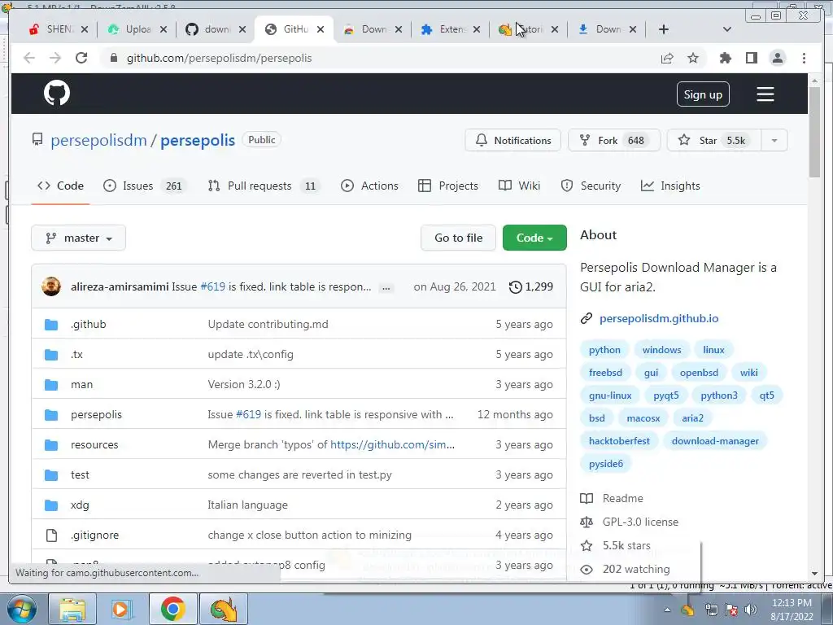Switch to the Actions tab
This screenshot has height=625, width=833.
370,186
